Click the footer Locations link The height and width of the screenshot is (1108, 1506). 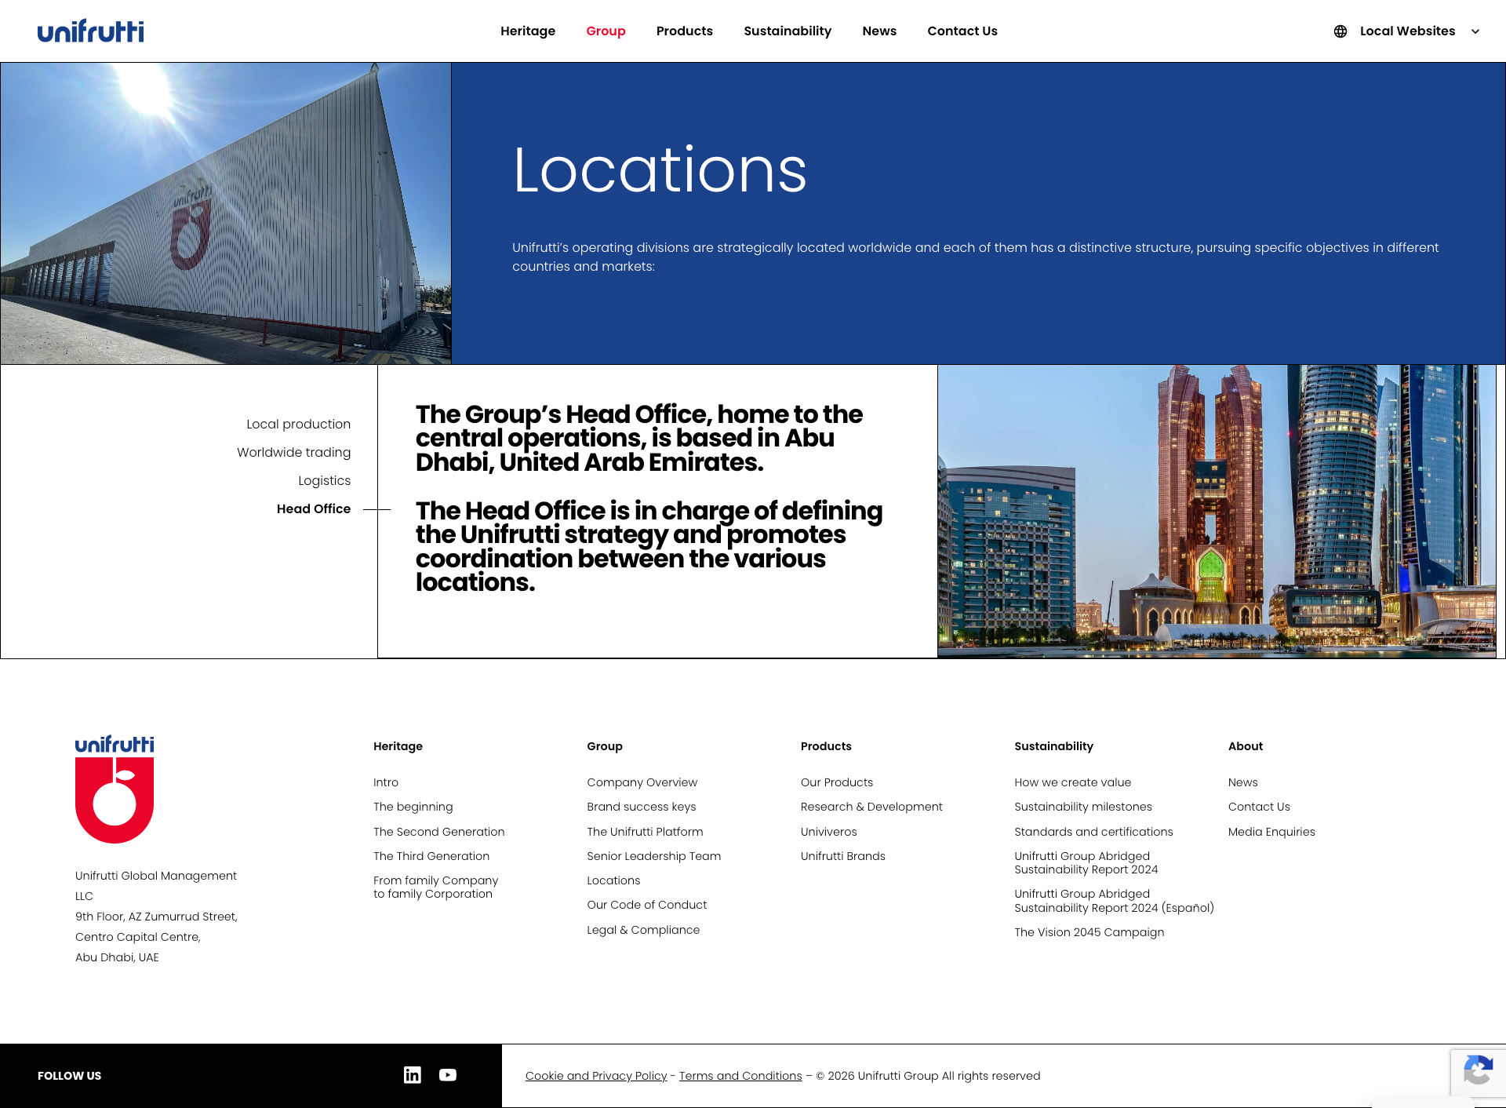(x=613, y=880)
